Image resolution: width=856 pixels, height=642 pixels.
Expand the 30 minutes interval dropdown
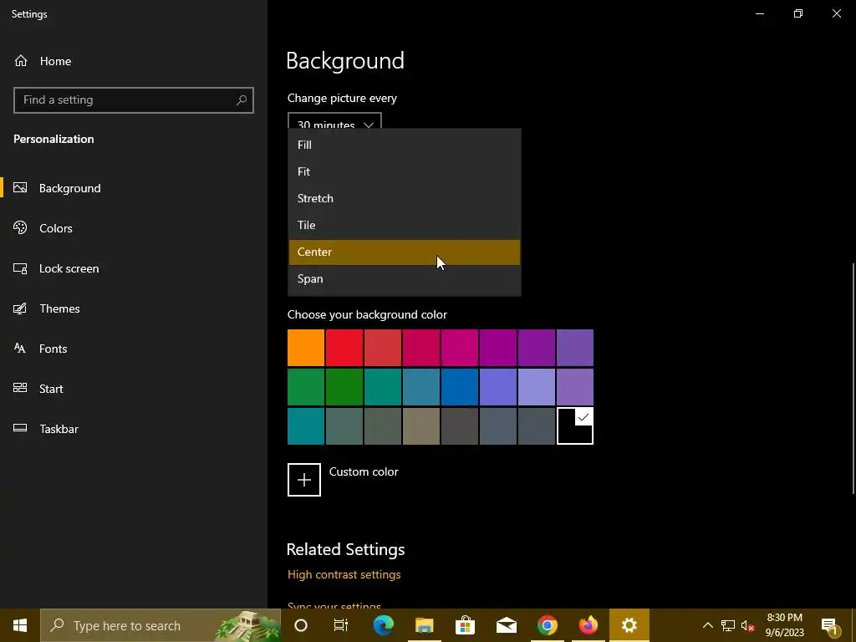334,121
